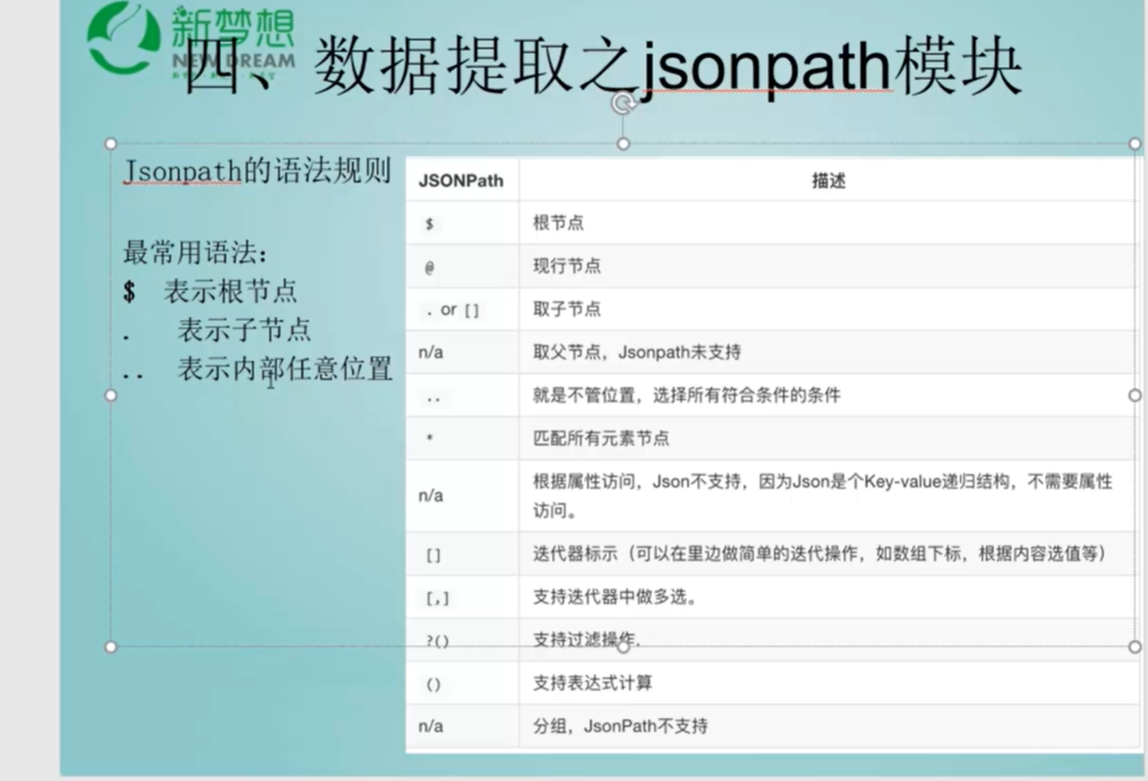This screenshot has width=1148, height=781.
Task: Click the '支持迭代器中做多选' cell
Action: 829,597
